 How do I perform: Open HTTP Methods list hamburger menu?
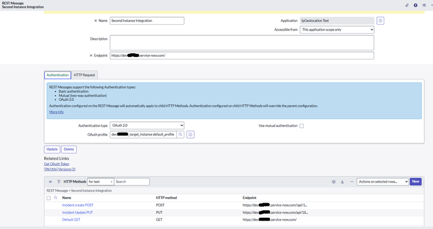pos(50,182)
